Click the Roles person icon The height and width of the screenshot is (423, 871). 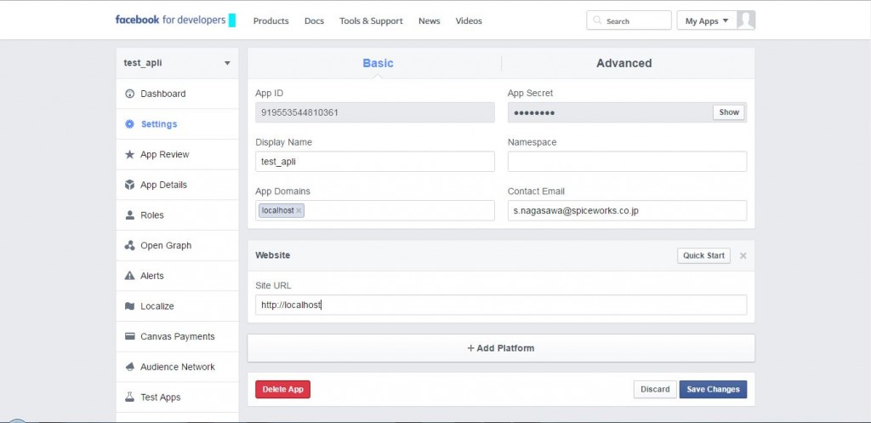[x=130, y=215]
